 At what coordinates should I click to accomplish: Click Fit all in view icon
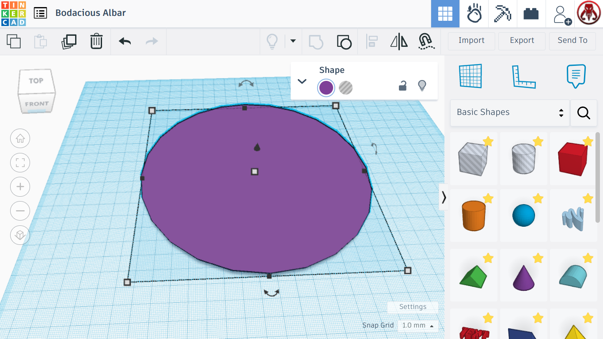click(20, 163)
